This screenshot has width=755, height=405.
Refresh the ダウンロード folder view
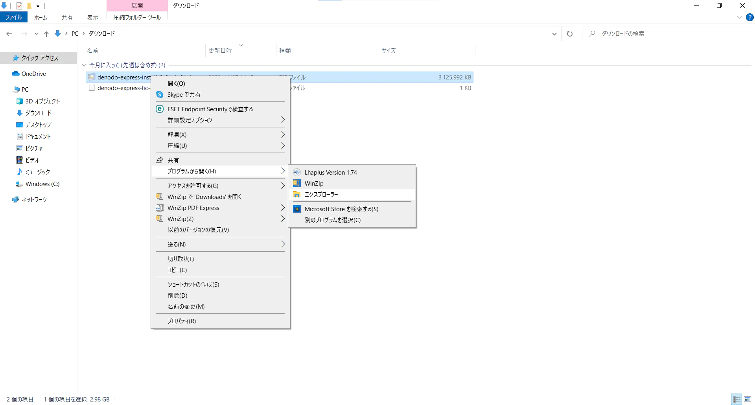point(569,34)
